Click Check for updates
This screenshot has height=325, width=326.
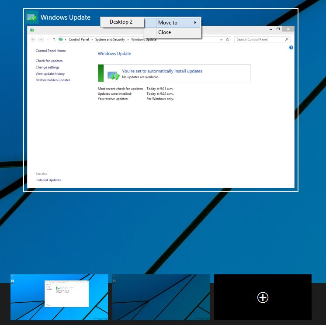[49, 61]
